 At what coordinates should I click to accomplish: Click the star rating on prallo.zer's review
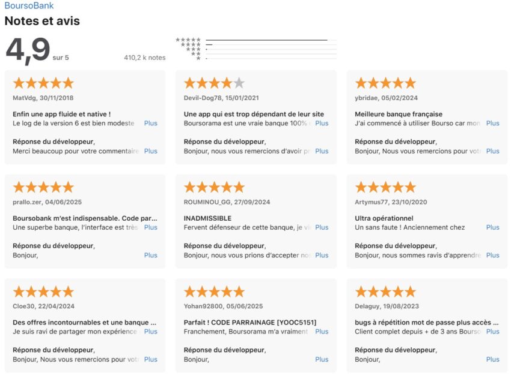point(43,187)
